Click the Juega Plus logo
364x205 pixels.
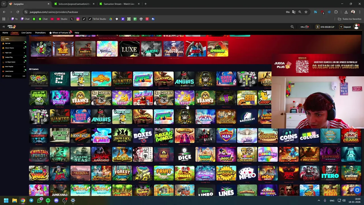[12, 27]
